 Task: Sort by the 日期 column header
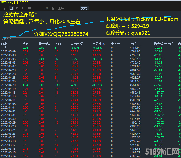pos(4,44)
